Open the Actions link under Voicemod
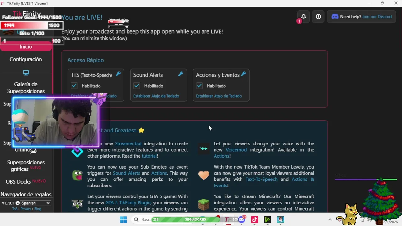The width and height of the screenshot is (402, 226). [x=221, y=156]
